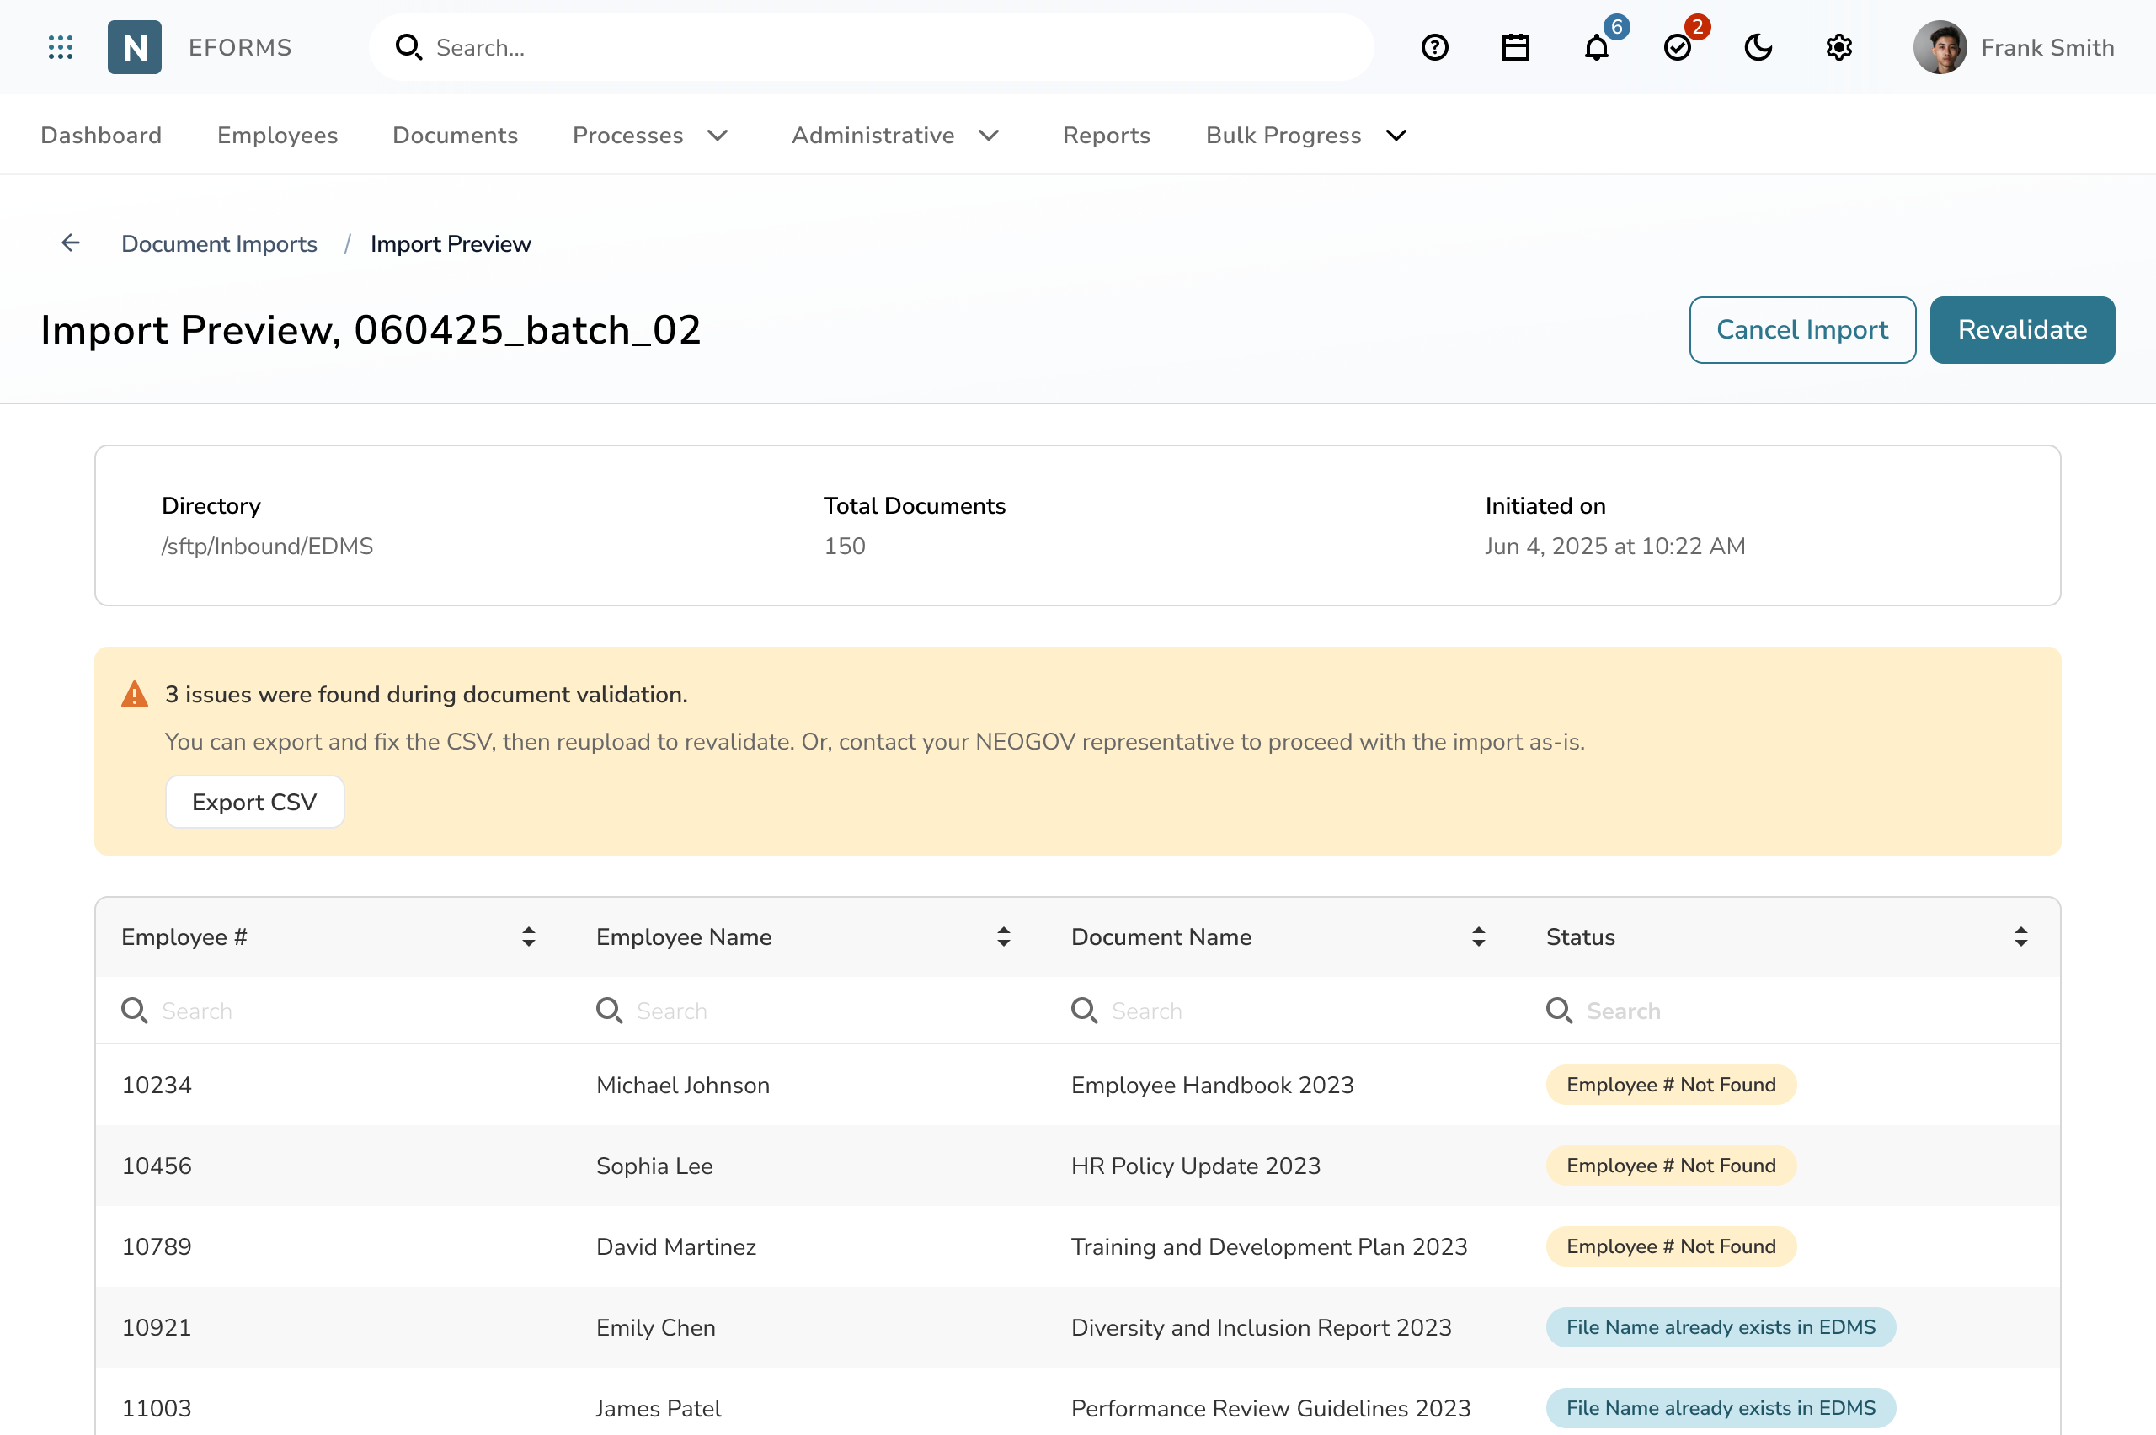Expand the Bulk Progress dropdown
The image size is (2156, 1435).
point(1396,135)
